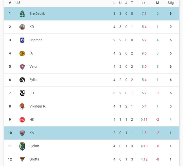Open the Stjarnan team link
Screen dimensions: 183x166
click(x=36, y=40)
